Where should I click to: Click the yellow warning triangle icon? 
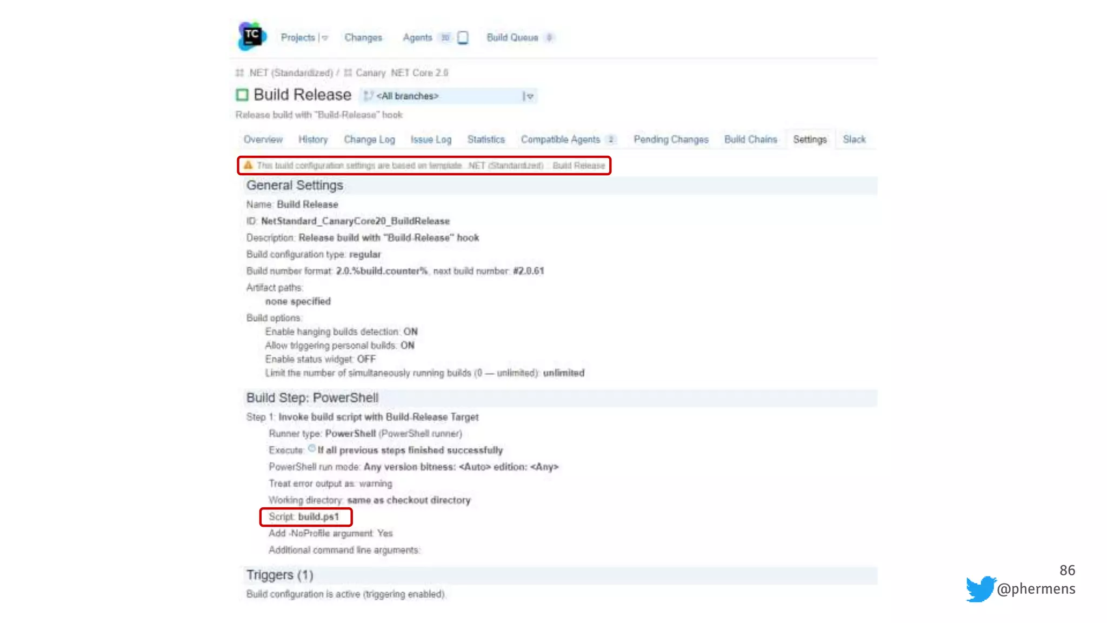pos(248,165)
